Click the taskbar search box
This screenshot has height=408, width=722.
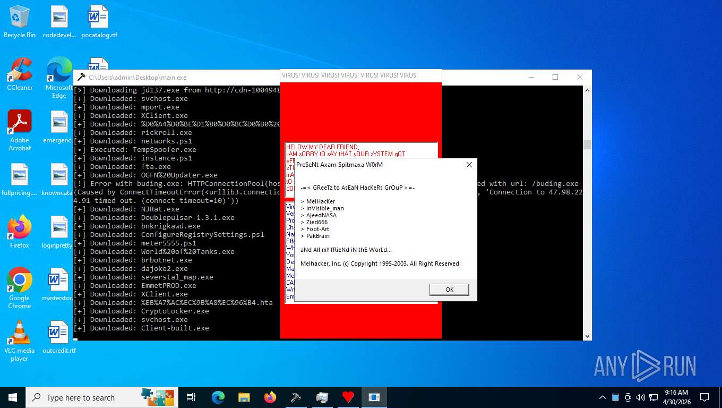coord(102,397)
